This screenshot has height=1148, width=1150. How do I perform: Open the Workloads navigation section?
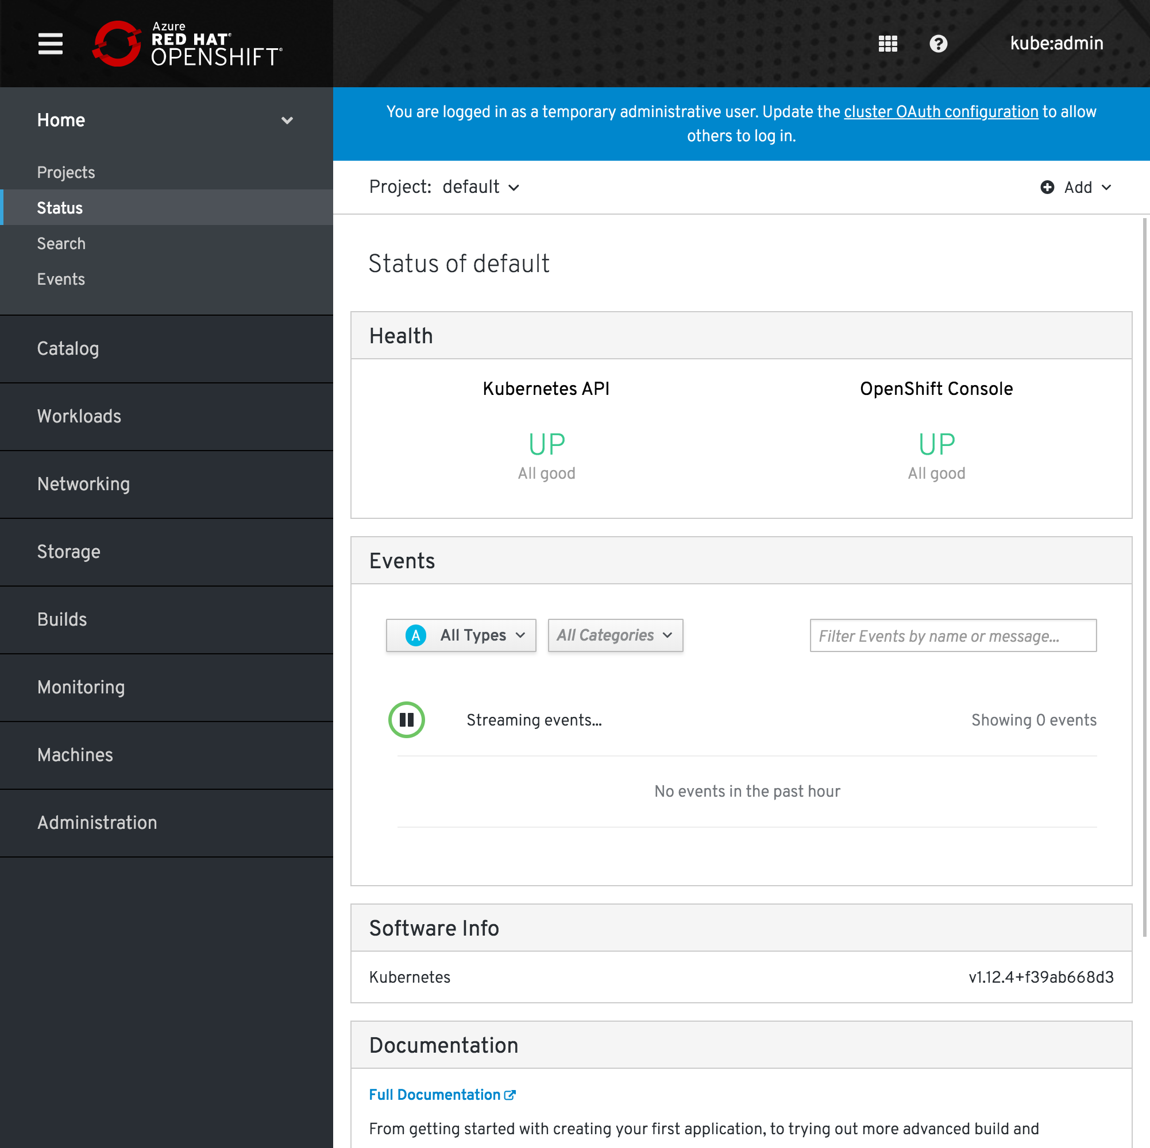(x=79, y=416)
